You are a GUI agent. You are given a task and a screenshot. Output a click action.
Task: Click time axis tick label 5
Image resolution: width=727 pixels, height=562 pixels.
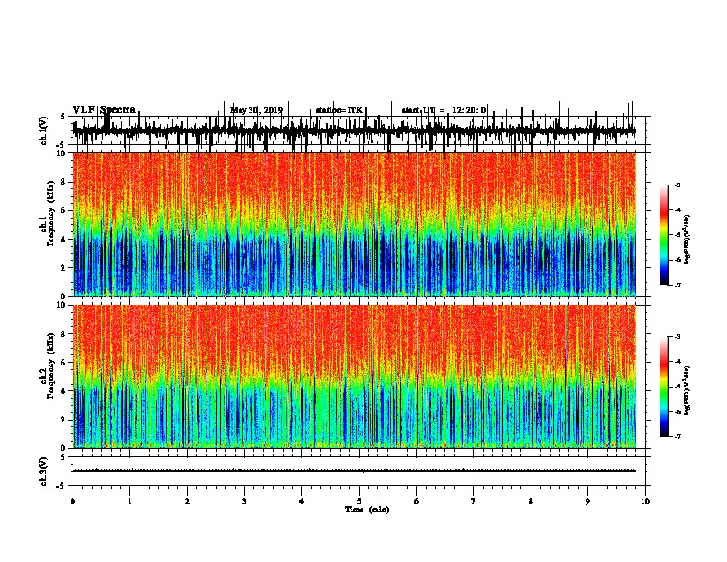[359, 501]
